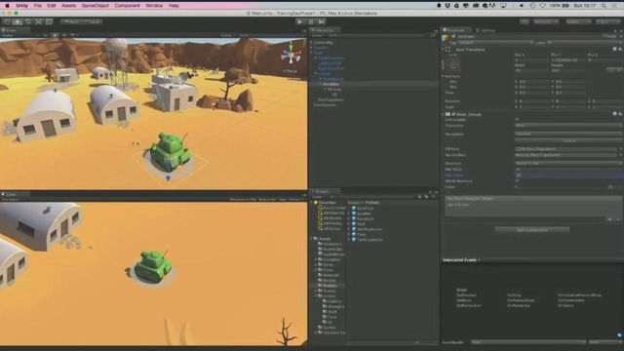This screenshot has width=624, height=351.
Task: Click the Max Value input field
Action: (x=568, y=175)
